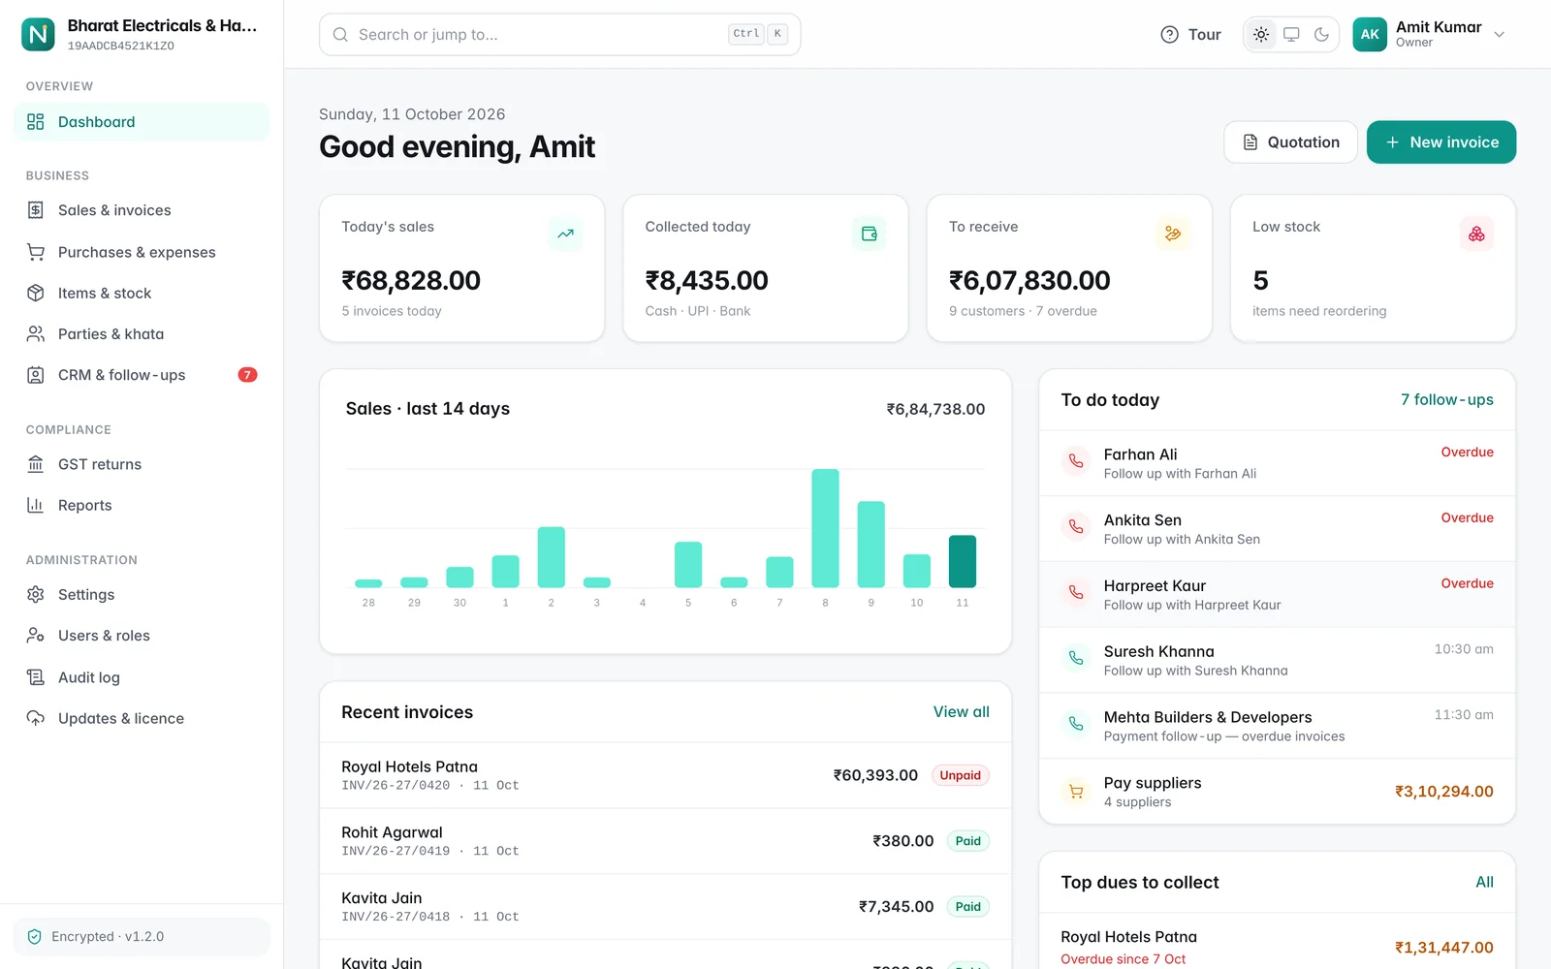Open the Suresh Khanna 10:30 am task
Viewport: 1551px width, 969px height.
1277,660
